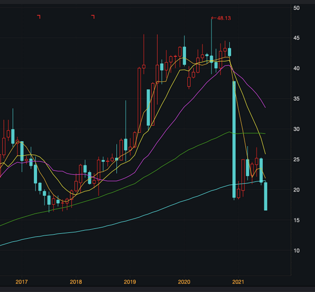Click the 2019 label on the time axis
315x292 pixels.
pyautogui.click(x=130, y=282)
